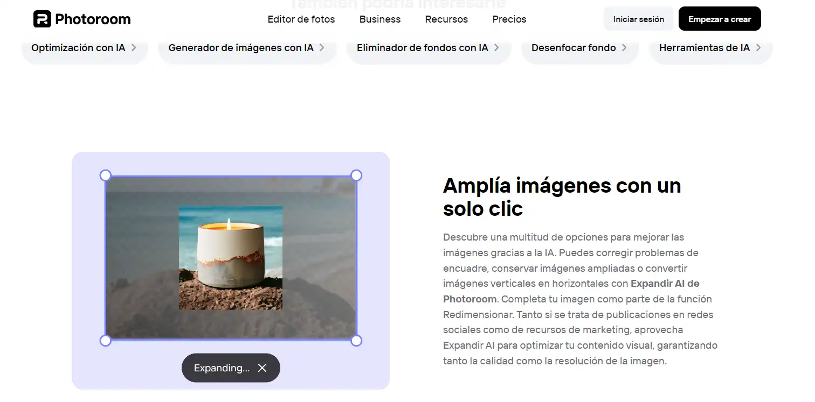
Task: Click the chevron beside Herramientas de IA
Action: coord(758,47)
